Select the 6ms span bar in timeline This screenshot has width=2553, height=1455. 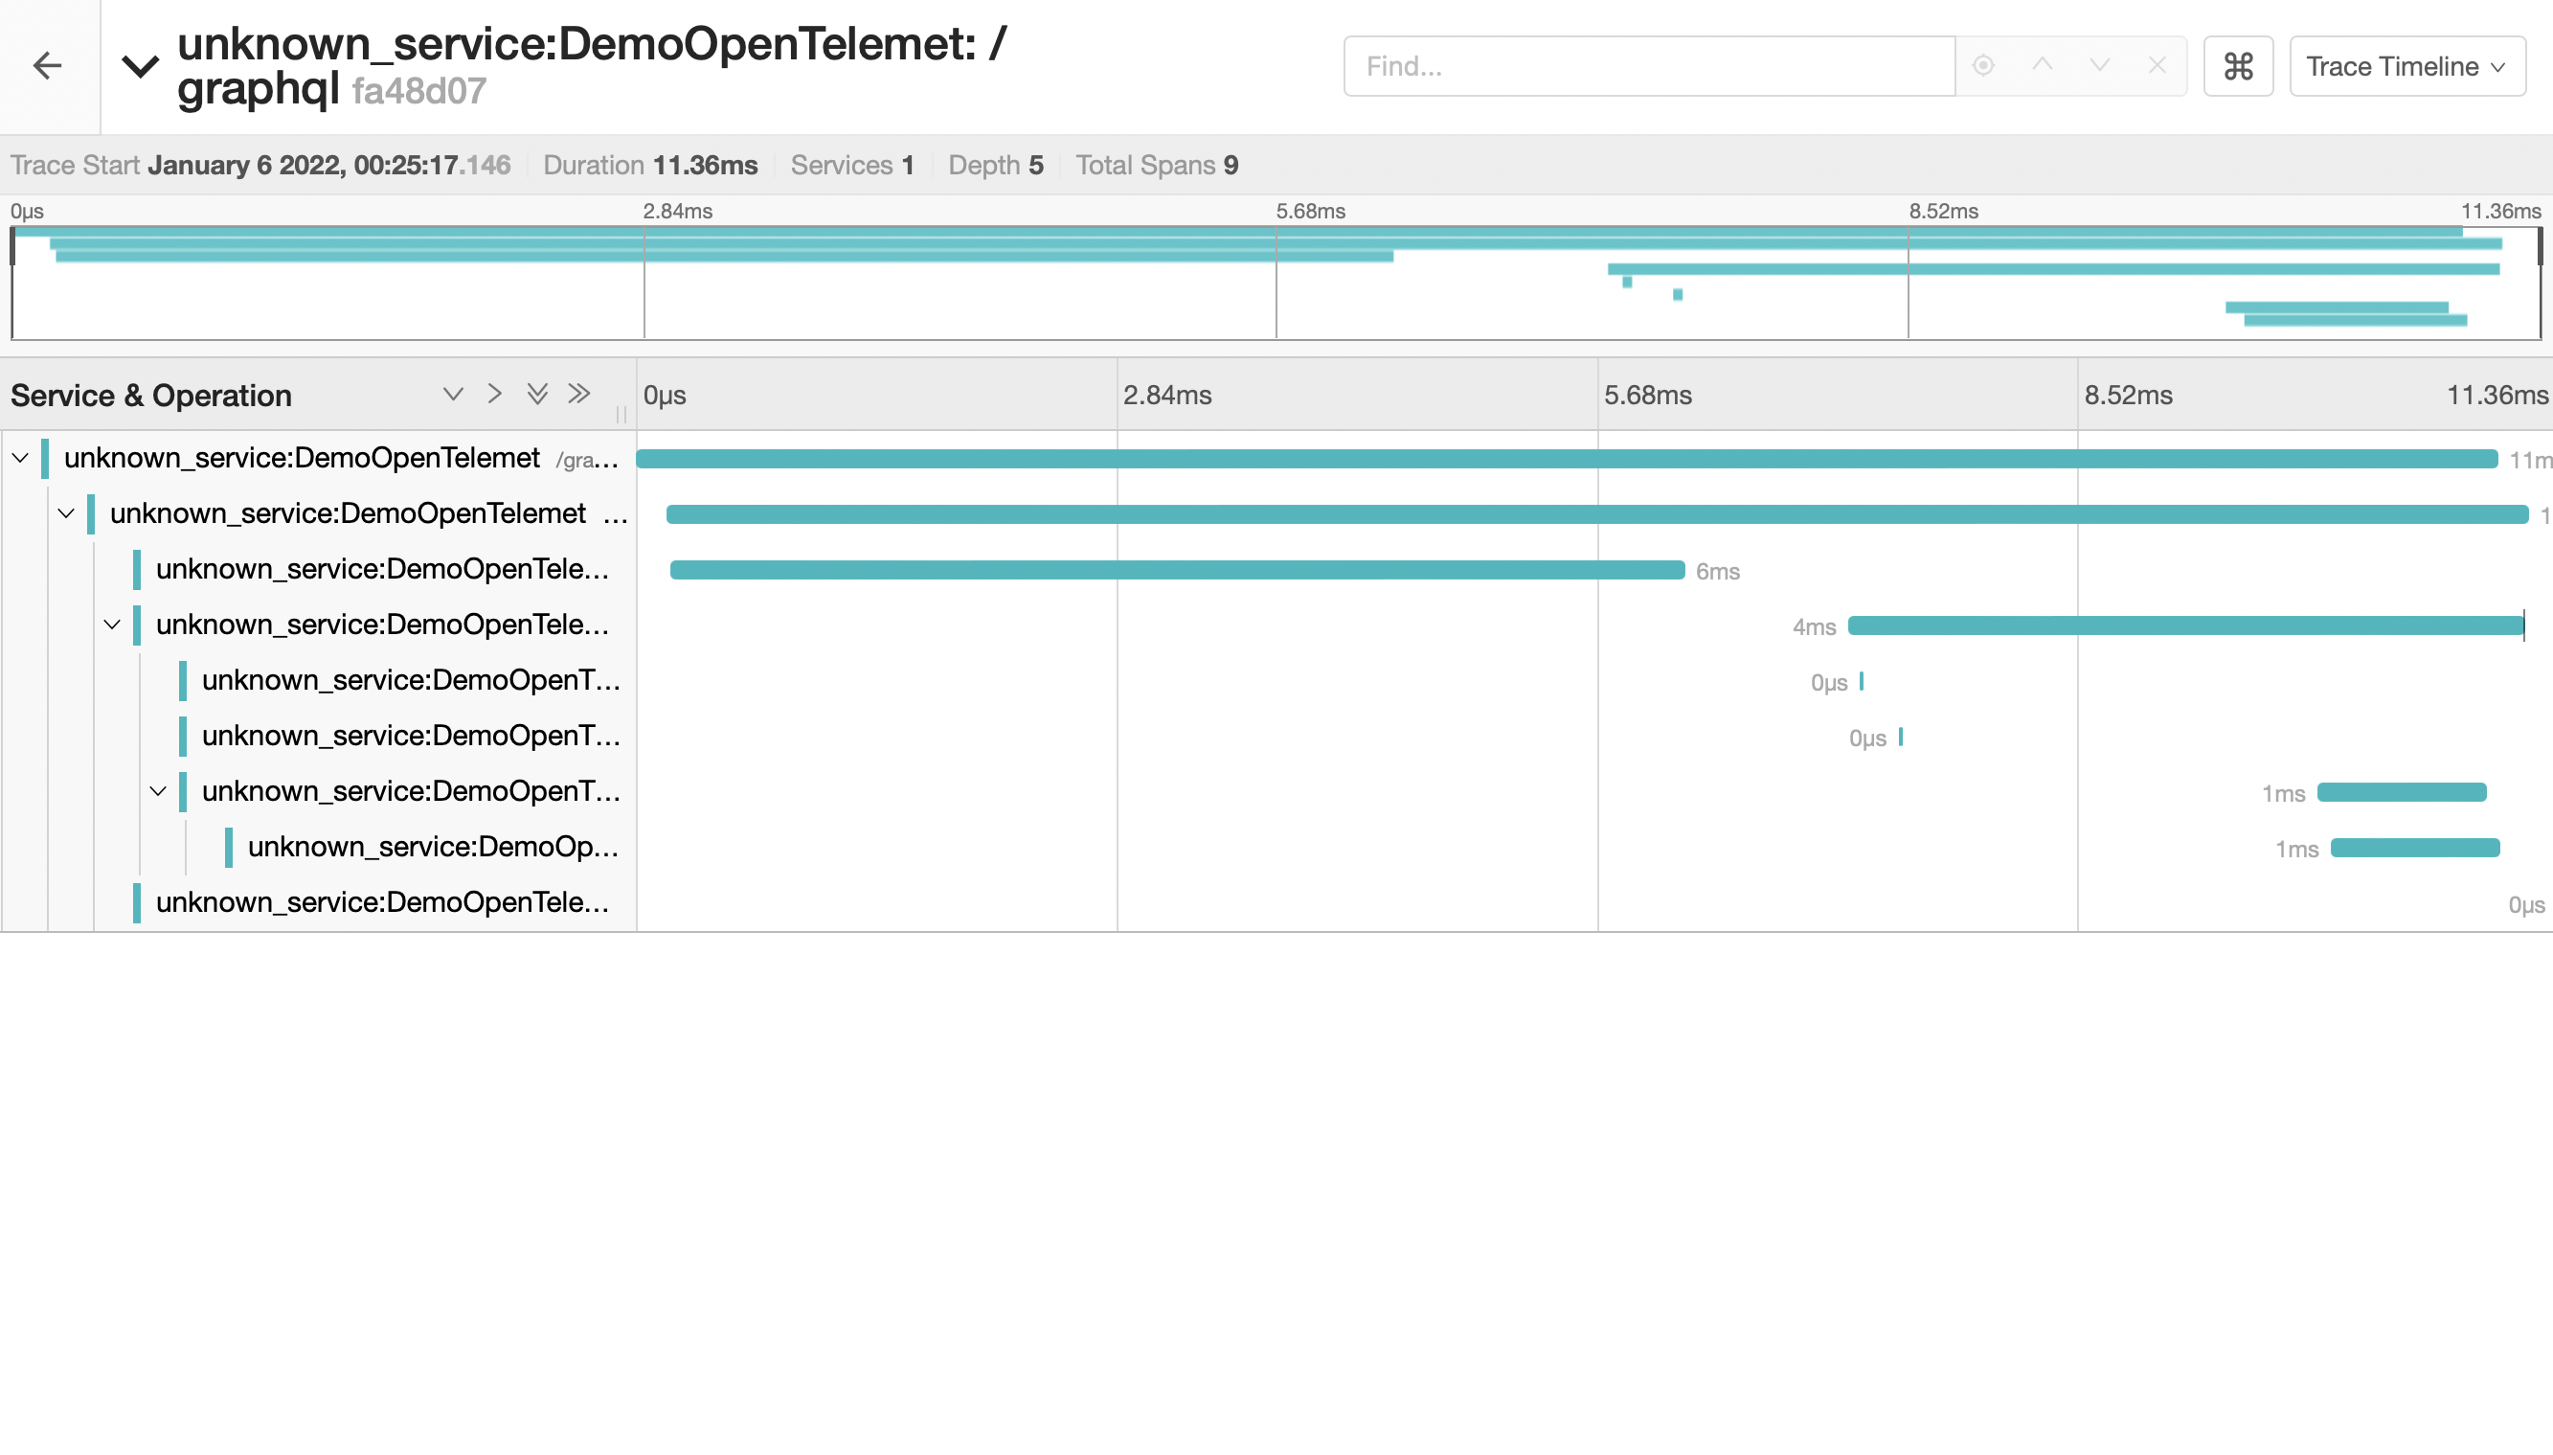[1177, 570]
